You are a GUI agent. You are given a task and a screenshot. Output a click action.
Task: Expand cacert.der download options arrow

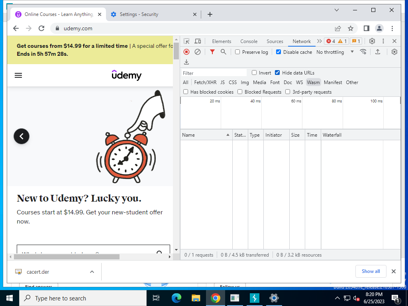pyautogui.click(x=92, y=272)
